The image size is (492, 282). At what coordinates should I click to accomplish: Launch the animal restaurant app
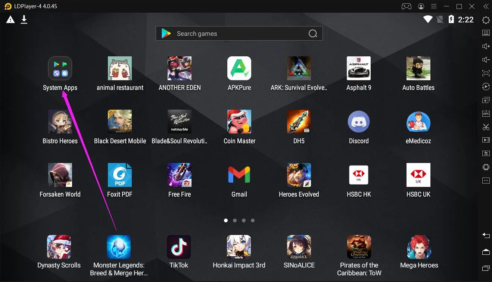[x=120, y=68]
